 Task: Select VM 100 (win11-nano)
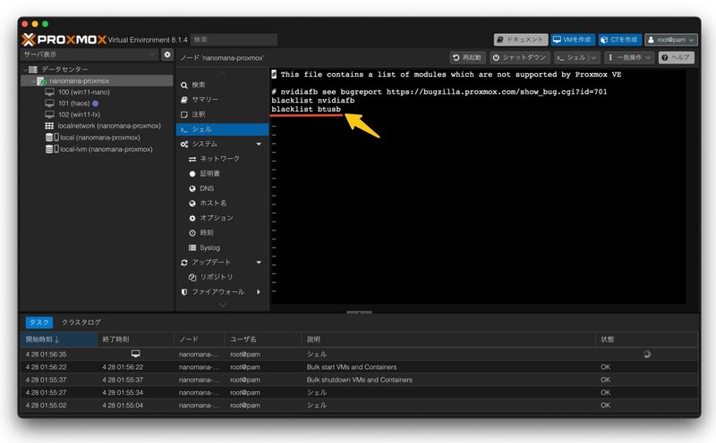(x=83, y=92)
